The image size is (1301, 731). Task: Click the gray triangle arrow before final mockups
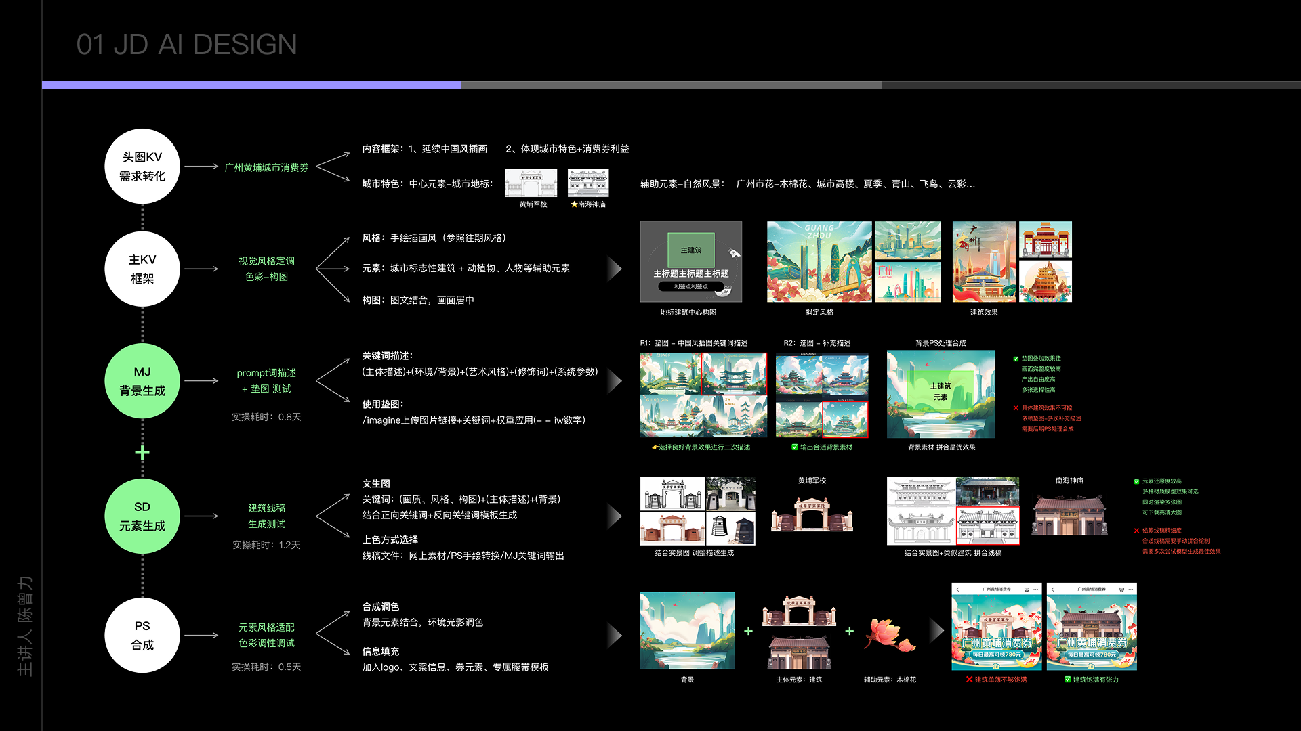pos(936,631)
